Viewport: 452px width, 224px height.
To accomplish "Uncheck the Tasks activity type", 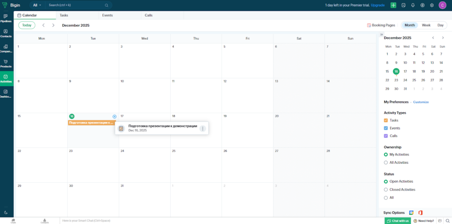I will click(x=386, y=121).
